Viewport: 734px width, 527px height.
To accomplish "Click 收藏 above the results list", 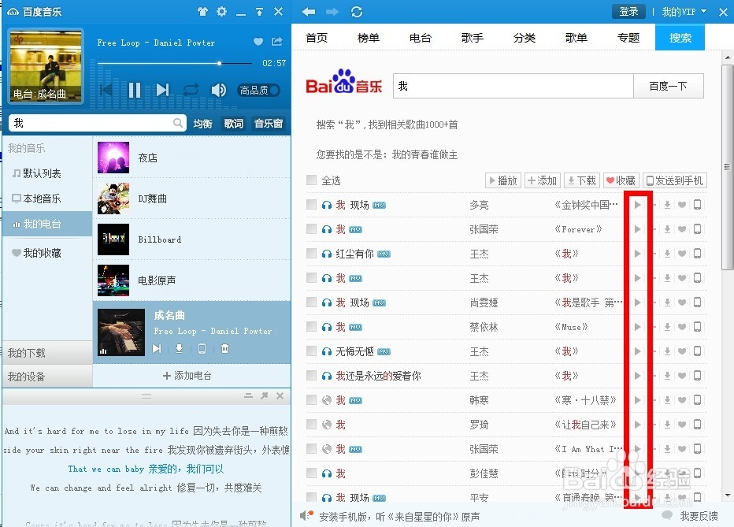I will [x=621, y=180].
